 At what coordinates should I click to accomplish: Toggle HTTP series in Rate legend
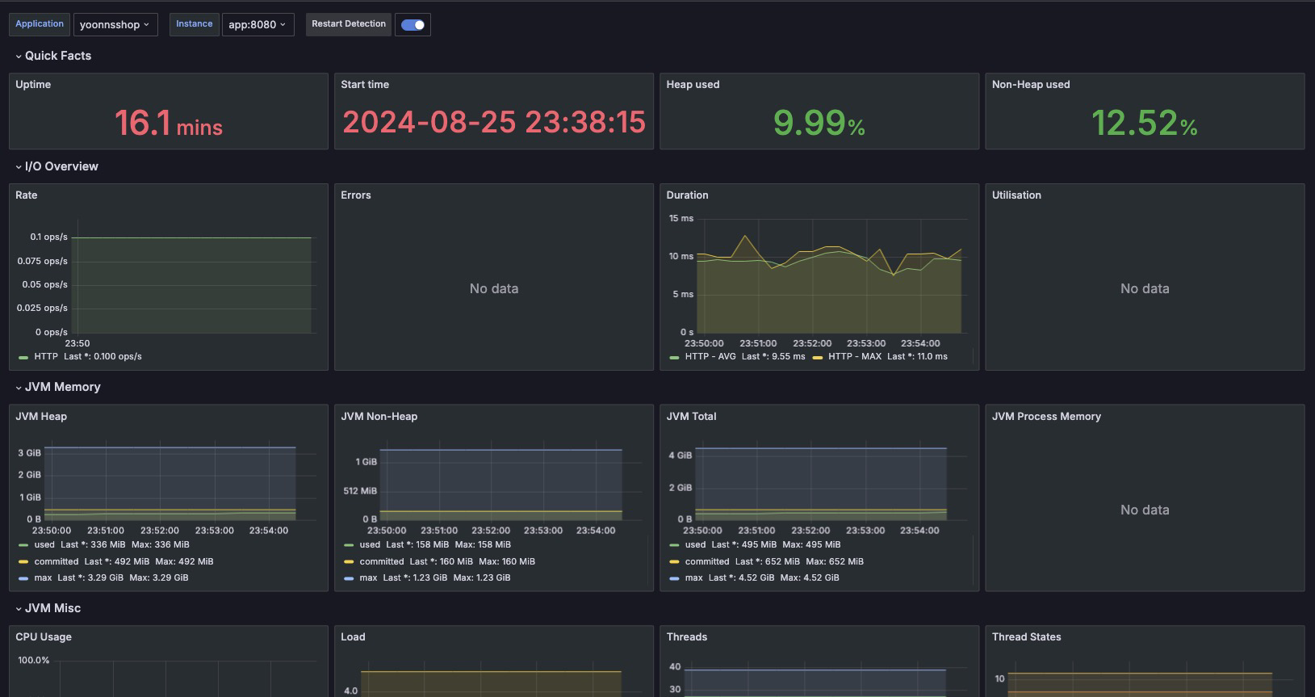point(46,356)
